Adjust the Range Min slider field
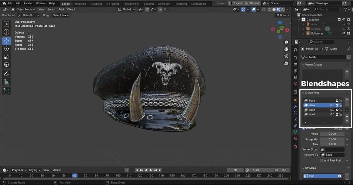 coord(332,140)
